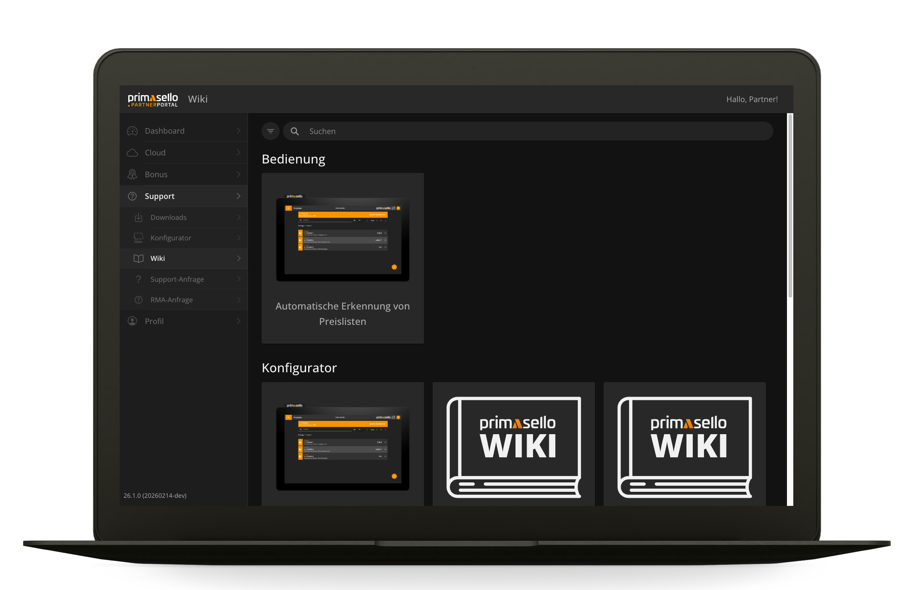Collapse the Support section chevron

pyautogui.click(x=239, y=196)
